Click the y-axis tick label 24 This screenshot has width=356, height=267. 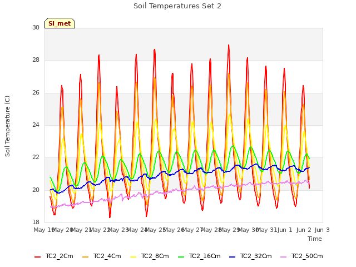point(36,125)
